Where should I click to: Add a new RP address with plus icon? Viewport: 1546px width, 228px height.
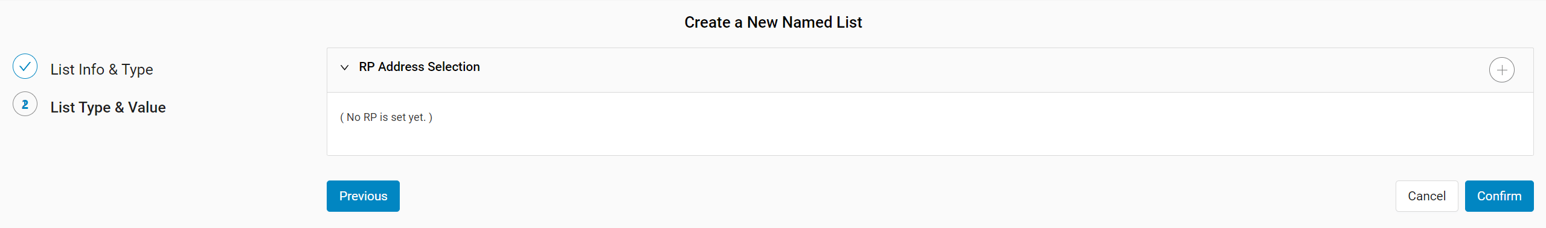tap(1501, 70)
